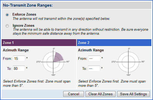Click the Zone 2 To azimuth field
The width and height of the screenshot is (153, 100).
pyautogui.click(x=94, y=69)
